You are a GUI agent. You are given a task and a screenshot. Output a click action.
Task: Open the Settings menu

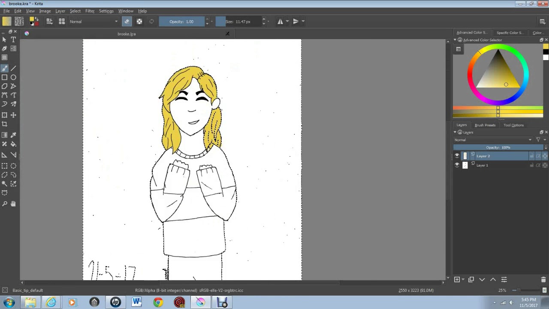(x=106, y=11)
